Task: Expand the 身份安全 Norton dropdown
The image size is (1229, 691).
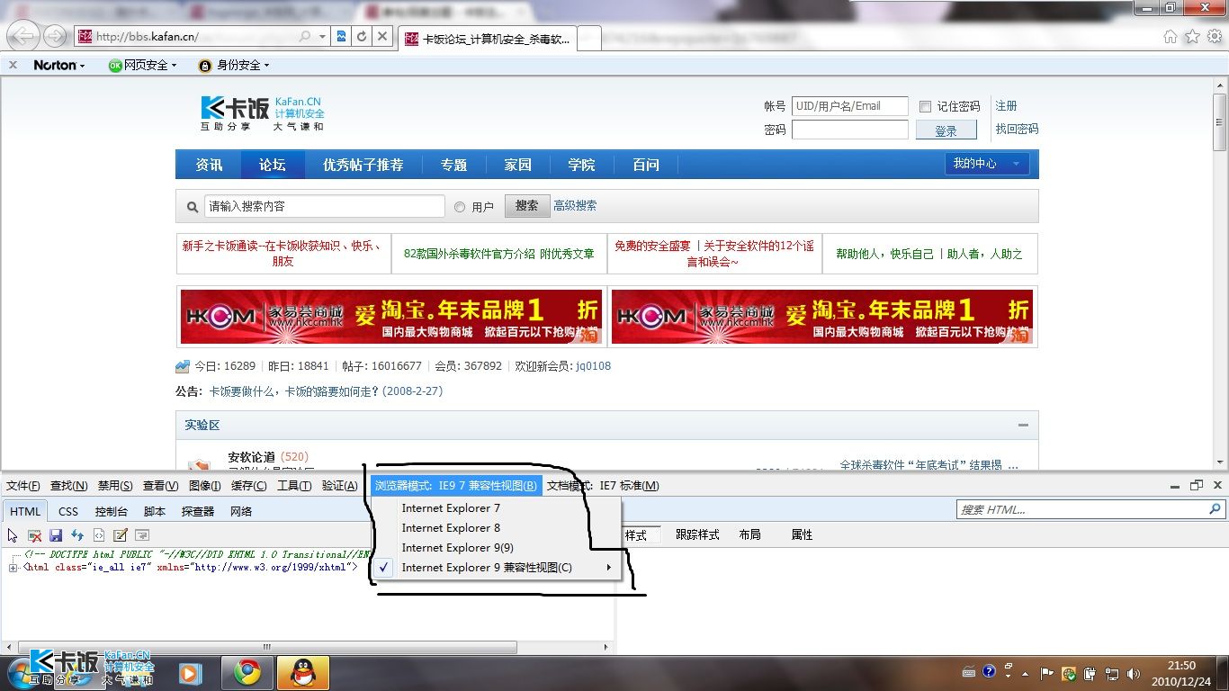Action: coord(234,65)
